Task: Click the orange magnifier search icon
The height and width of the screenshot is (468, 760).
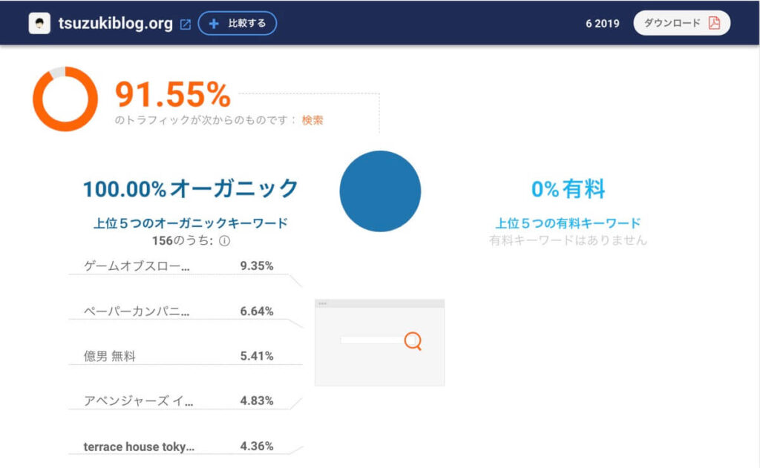Action: (x=413, y=341)
